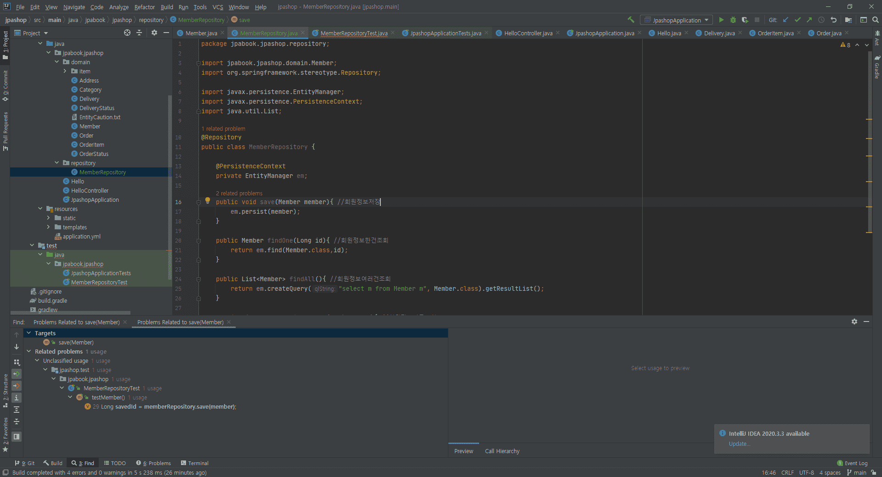882x477 pixels.
Task: Select MemberRepositoryTest in the project tree
Action: 99,282
